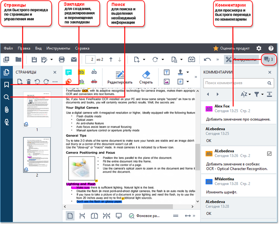The image size is (280, 226).
Task: Open the Digital signatures pen panel
Action: tap(6, 122)
